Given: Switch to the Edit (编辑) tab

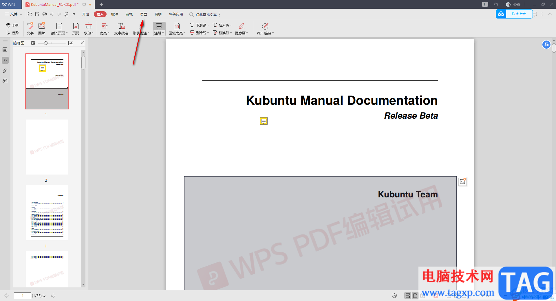Looking at the screenshot, I should pos(129,14).
